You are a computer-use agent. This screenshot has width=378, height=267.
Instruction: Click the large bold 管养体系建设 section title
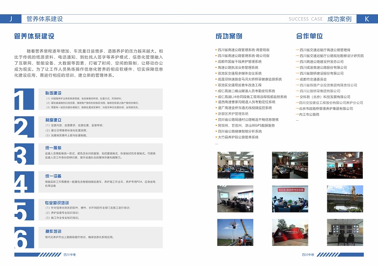click(x=34, y=36)
